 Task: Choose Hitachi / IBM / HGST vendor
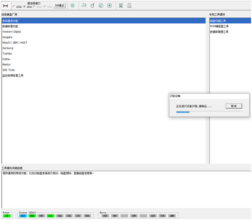(104, 42)
